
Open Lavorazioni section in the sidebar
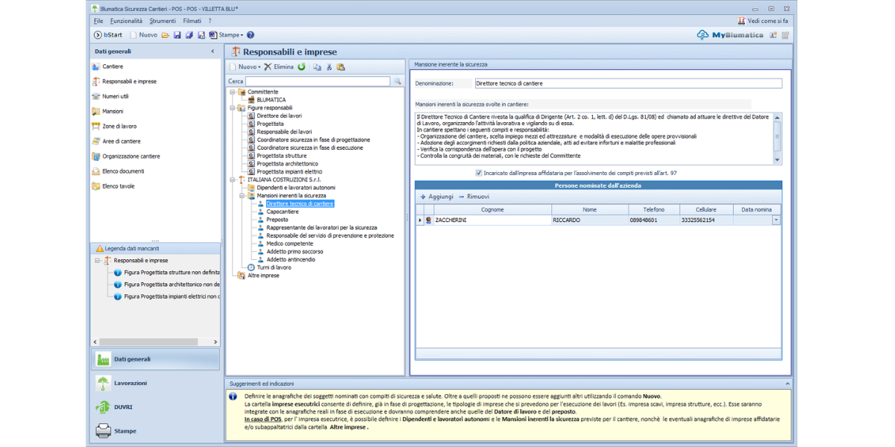(131, 383)
